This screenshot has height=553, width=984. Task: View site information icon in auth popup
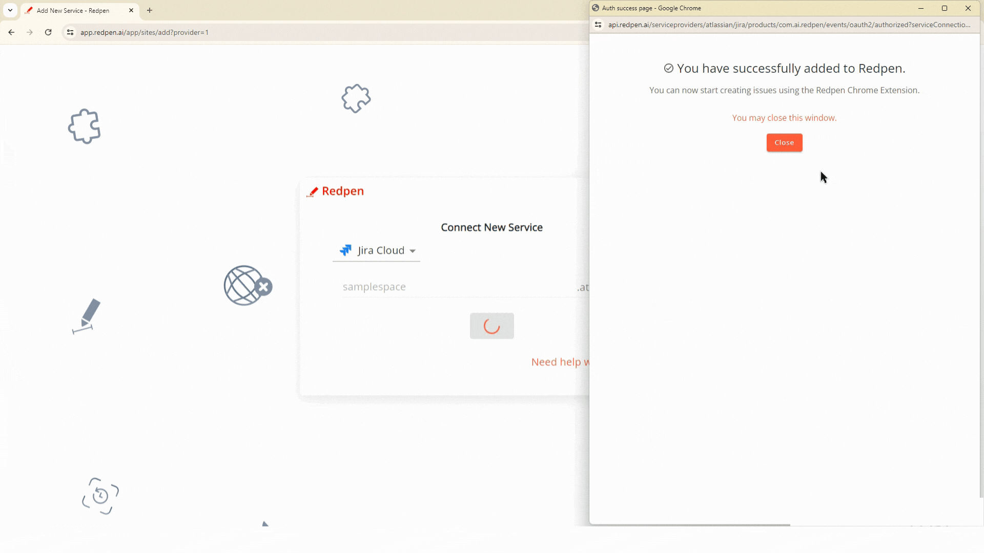[x=598, y=25]
